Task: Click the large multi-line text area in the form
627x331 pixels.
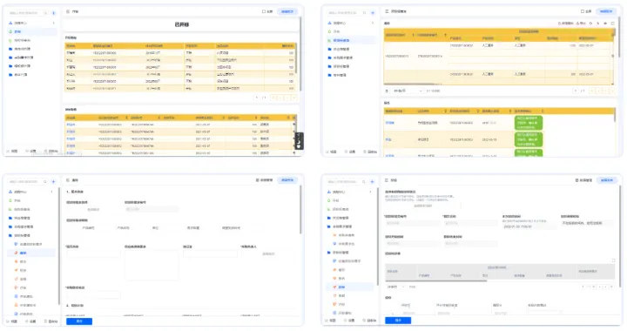Action: pos(152,266)
